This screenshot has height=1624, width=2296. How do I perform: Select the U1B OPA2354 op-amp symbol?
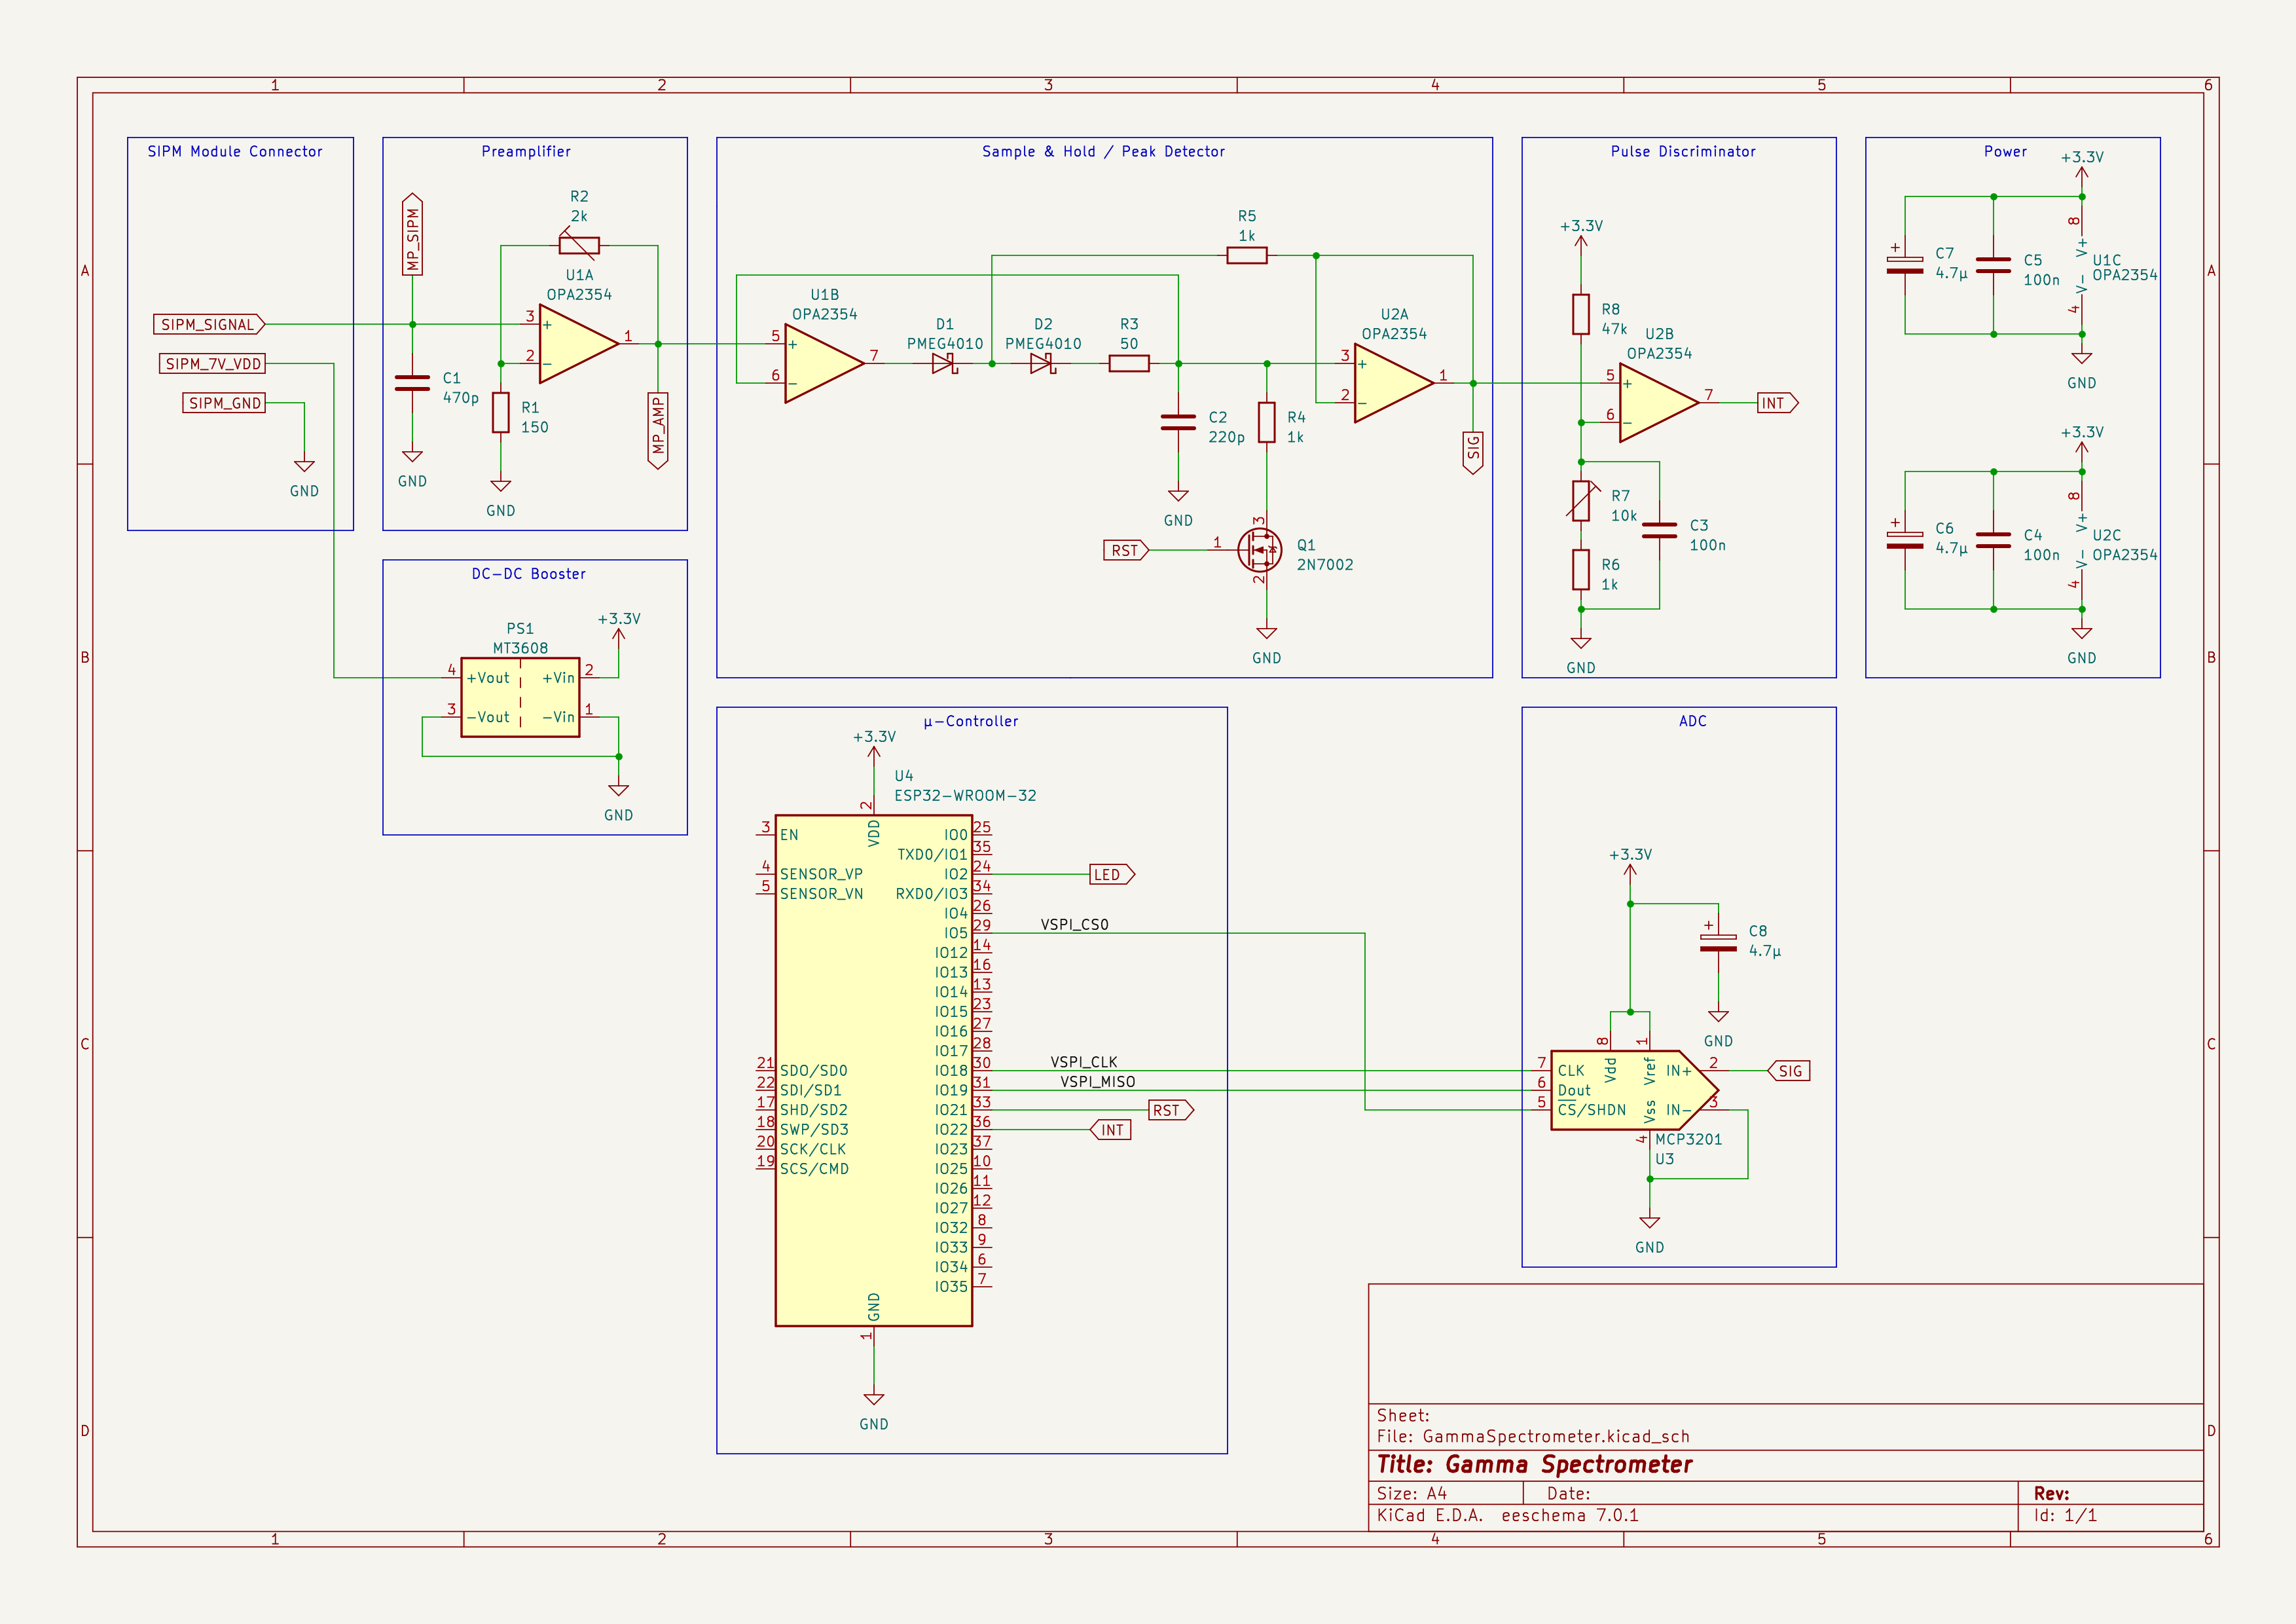(824, 364)
